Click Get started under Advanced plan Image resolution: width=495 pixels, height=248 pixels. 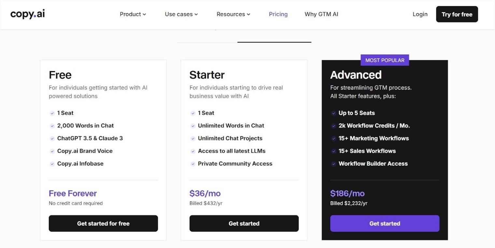385,224
